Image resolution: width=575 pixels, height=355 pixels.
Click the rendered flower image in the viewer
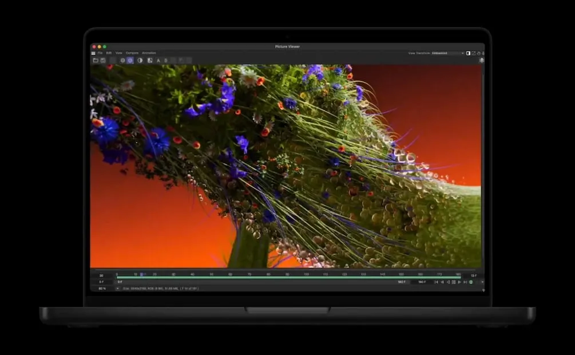tap(285, 166)
